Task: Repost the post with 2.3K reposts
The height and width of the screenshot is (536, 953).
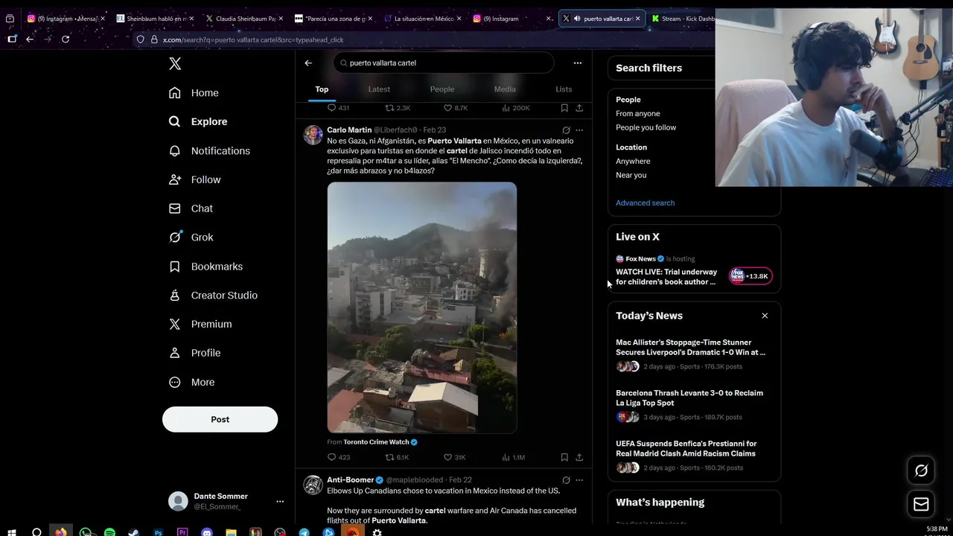Action: coord(398,108)
